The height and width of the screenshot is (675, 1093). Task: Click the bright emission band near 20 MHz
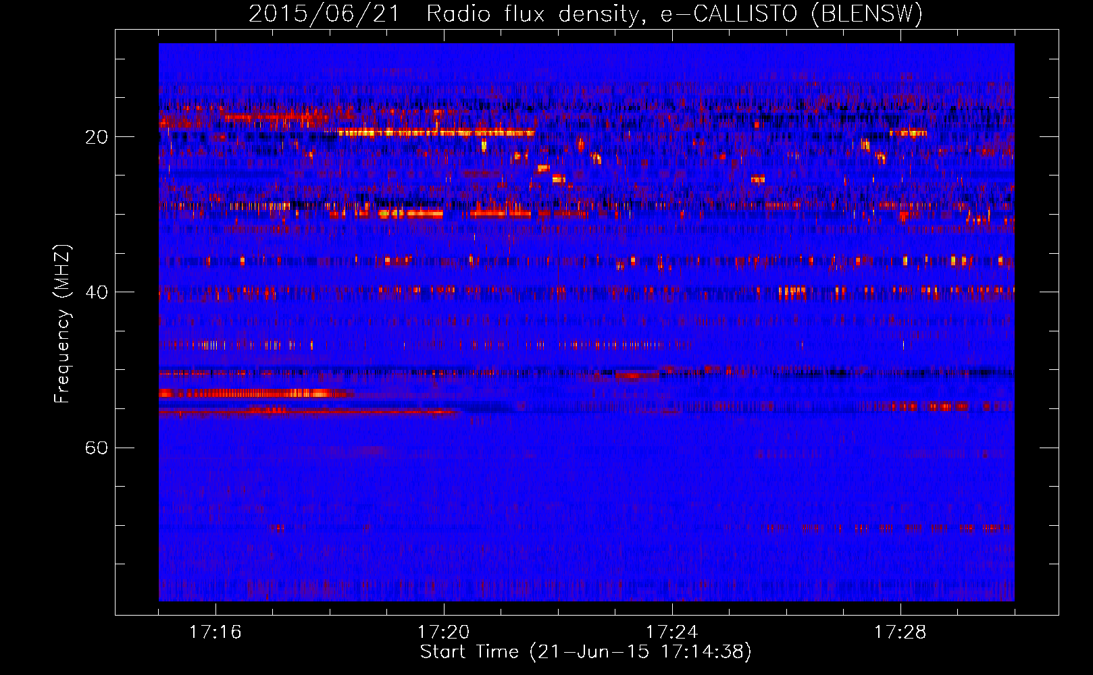pos(436,133)
